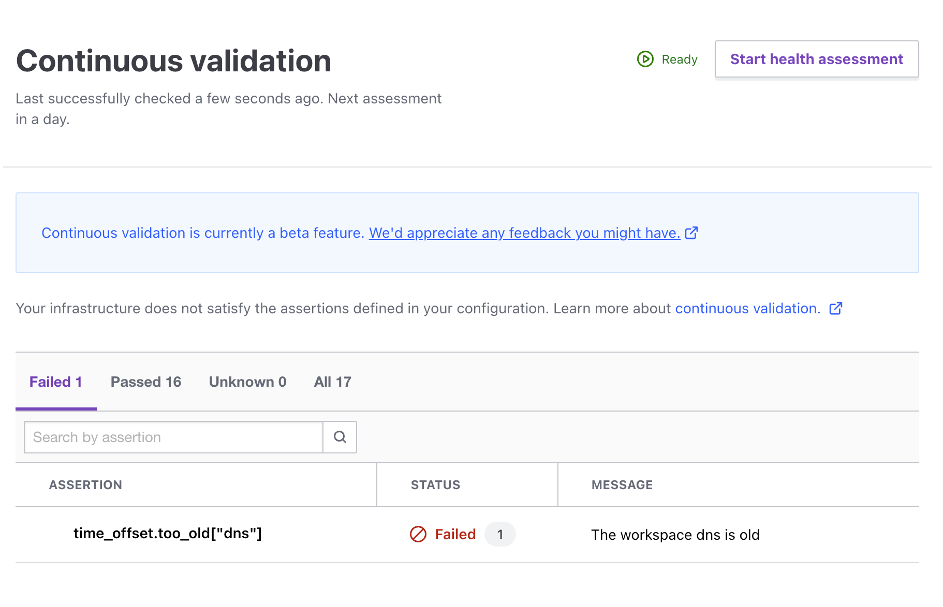Click the ASSERTION column header
The height and width of the screenshot is (607, 943).
[86, 484]
